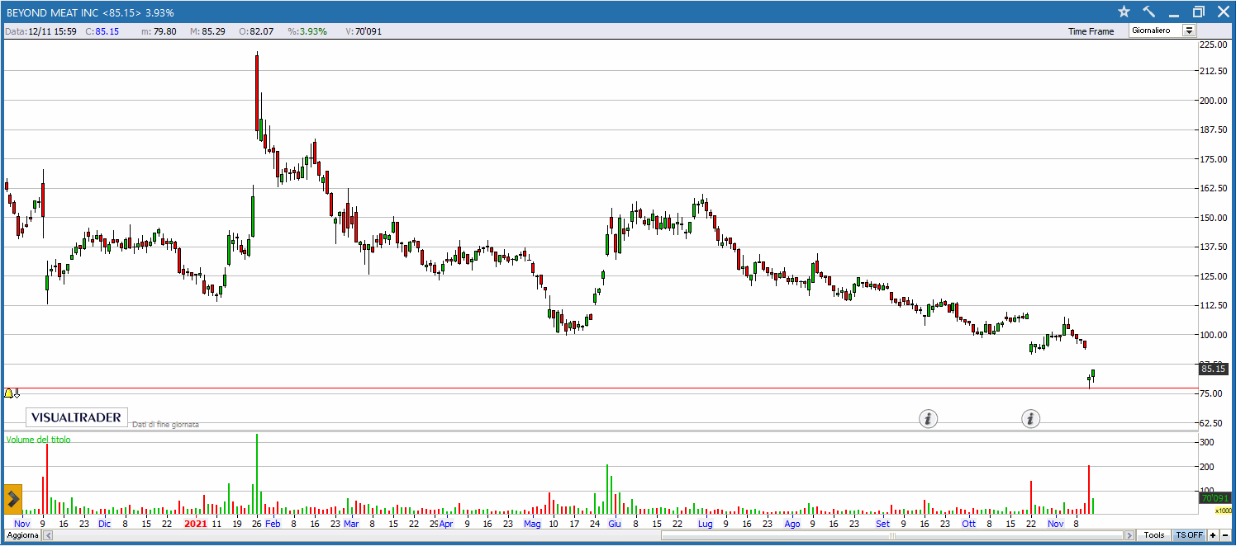Image resolution: width=1236 pixels, height=546 pixels.
Task: Open the info marker near late October
Action: click(x=1030, y=419)
